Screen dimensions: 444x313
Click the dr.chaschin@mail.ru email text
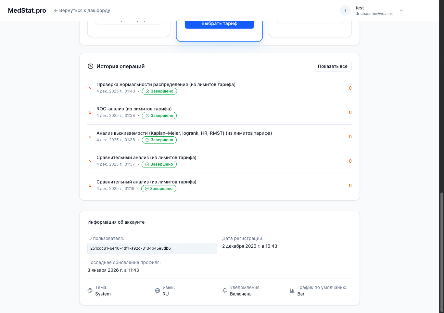[x=374, y=14]
